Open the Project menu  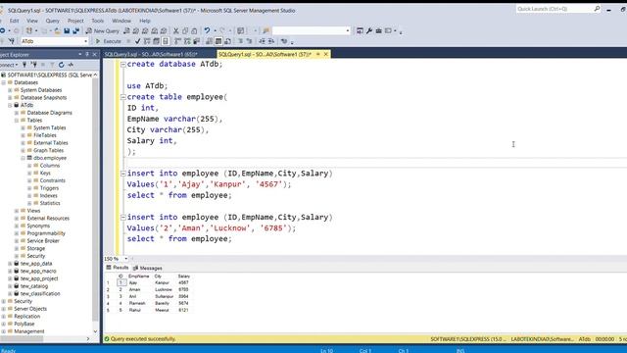[75, 21]
